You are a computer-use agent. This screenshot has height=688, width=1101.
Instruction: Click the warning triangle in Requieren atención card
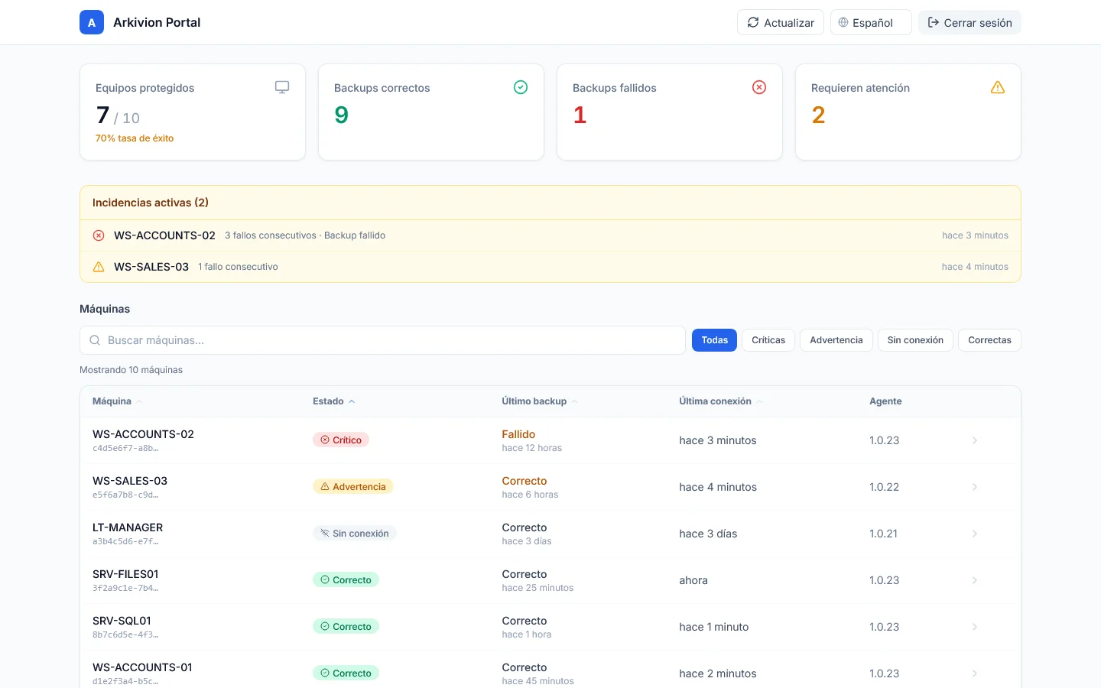(x=998, y=87)
